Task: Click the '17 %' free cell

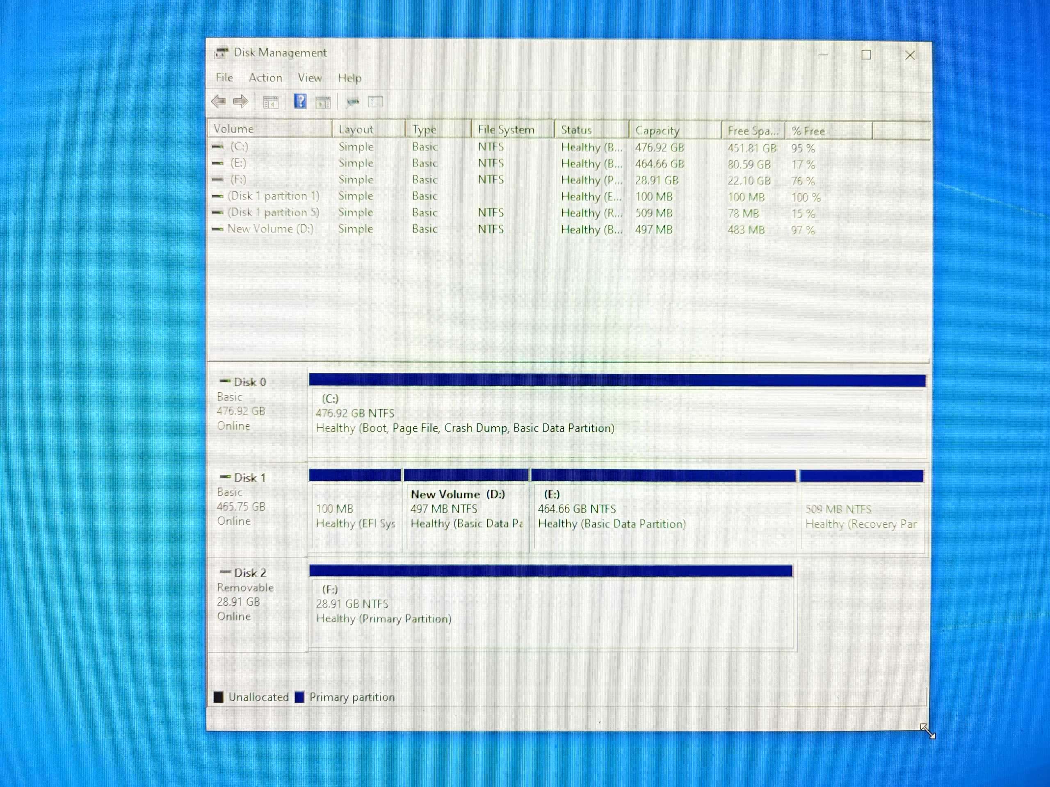Action: (803, 165)
